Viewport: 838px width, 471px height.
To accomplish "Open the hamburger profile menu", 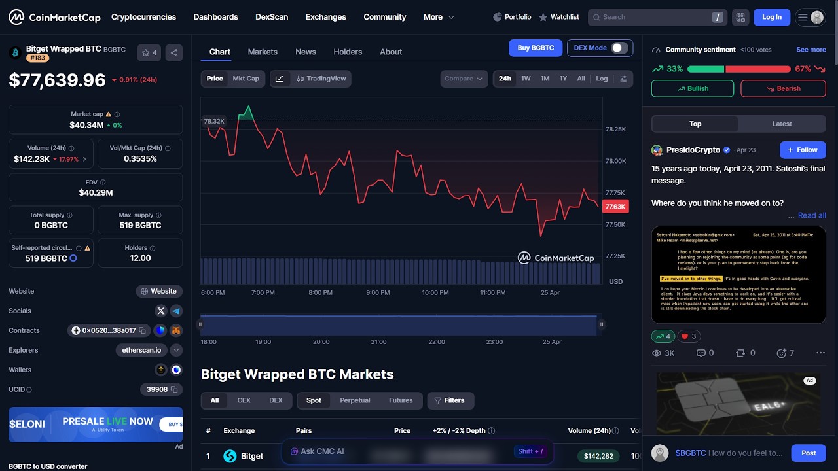I will (811, 17).
